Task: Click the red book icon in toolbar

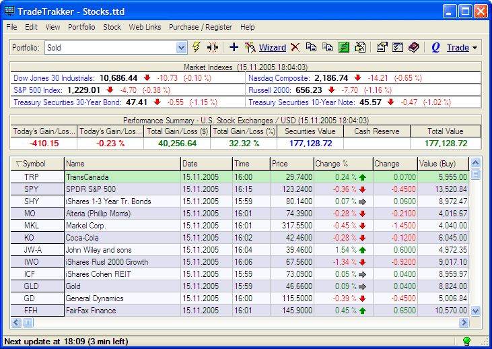Action: pyautogui.click(x=414, y=47)
